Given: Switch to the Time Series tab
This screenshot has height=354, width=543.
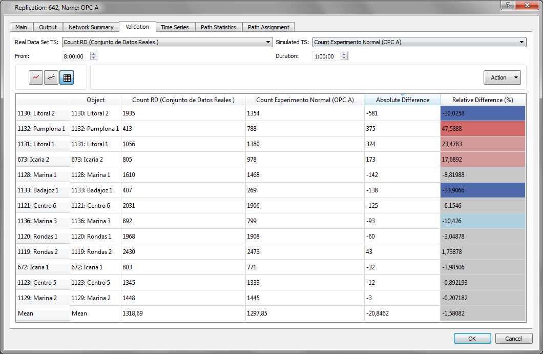Looking at the screenshot, I should coord(175,27).
